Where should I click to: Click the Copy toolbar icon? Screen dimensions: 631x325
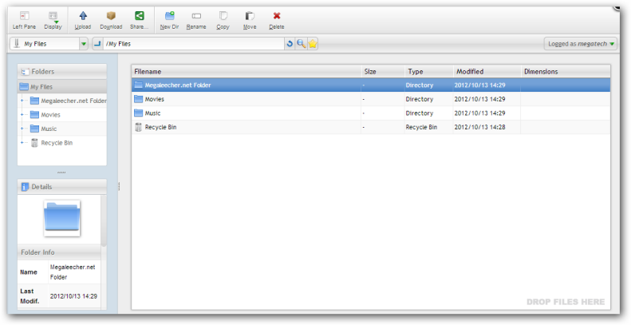pyautogui.click(x=223, y=16)
